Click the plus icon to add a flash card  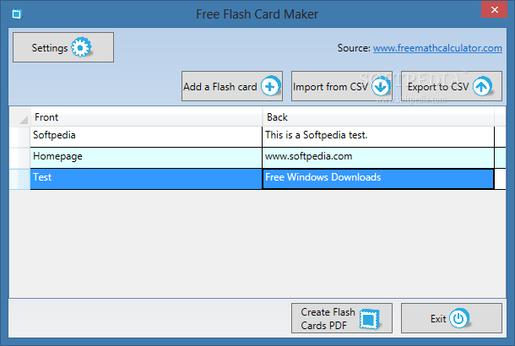[x=270, y=86]
